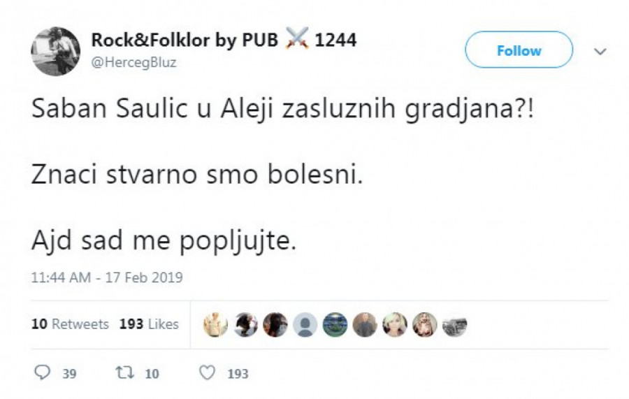
Task: Click the reply count 39
Action: pos(69,374)
